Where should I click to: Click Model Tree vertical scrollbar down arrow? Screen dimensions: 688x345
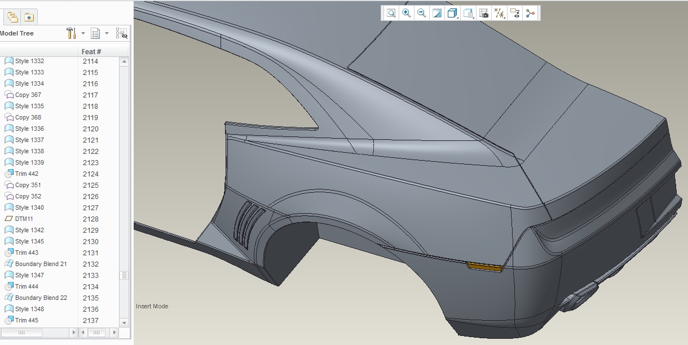[x=124, y=323]
